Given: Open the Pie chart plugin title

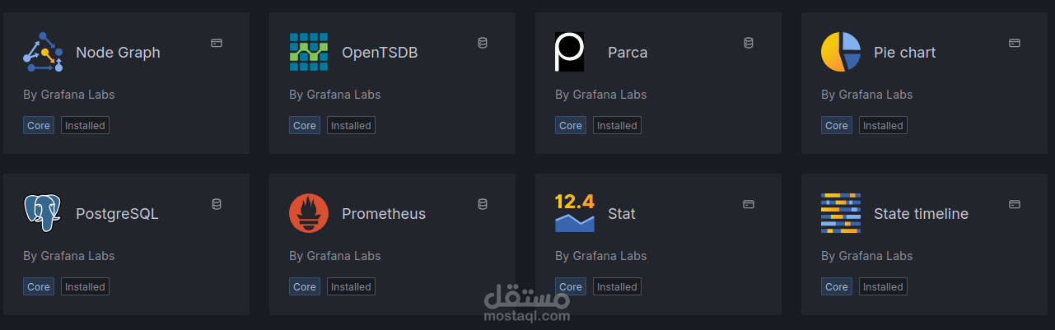Looking at the screenshot, I should (x=904, y=53).
